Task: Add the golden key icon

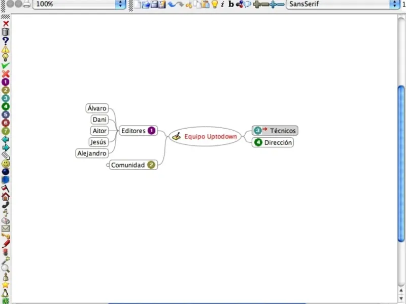Action: point(6,236)
